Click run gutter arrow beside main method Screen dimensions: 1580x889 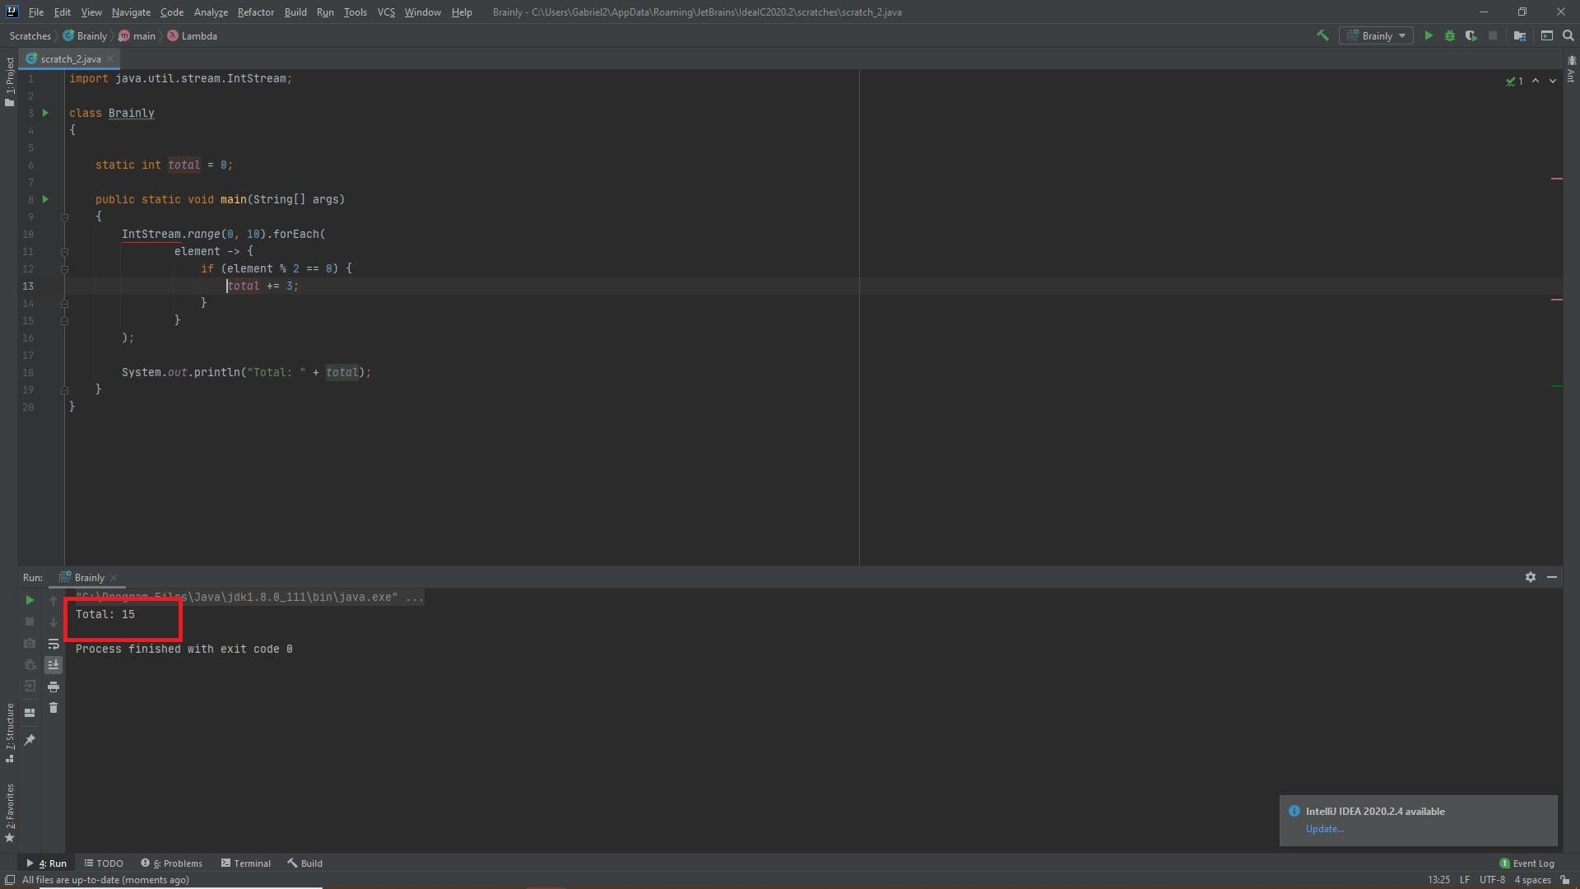(45, 199)
